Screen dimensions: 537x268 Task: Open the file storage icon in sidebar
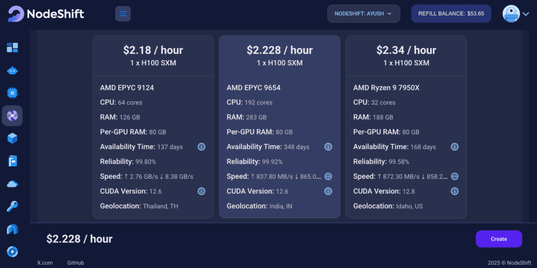(13, 160)
